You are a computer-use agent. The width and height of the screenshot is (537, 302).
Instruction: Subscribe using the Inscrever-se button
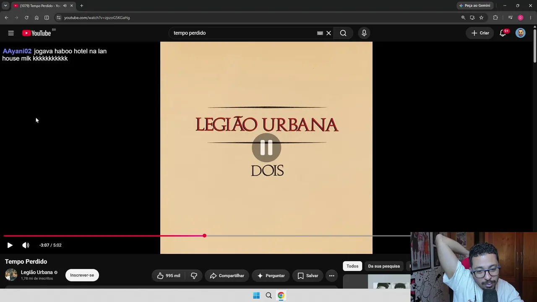tap(82, 275)
